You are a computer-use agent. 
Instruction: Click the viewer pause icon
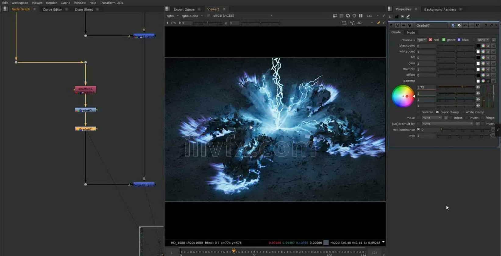[x=361, y=16]
